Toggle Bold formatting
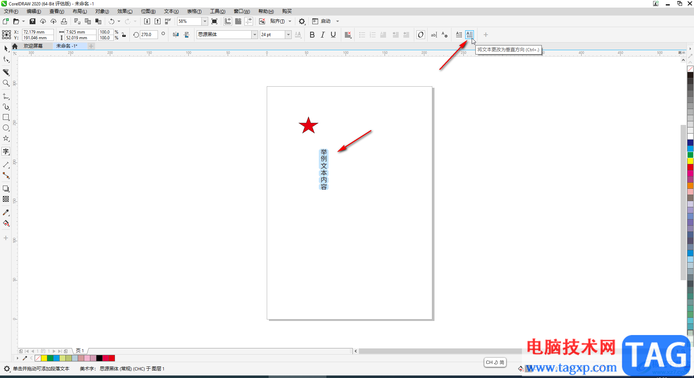The image size is (694, 378). click(x=312, y=35)
